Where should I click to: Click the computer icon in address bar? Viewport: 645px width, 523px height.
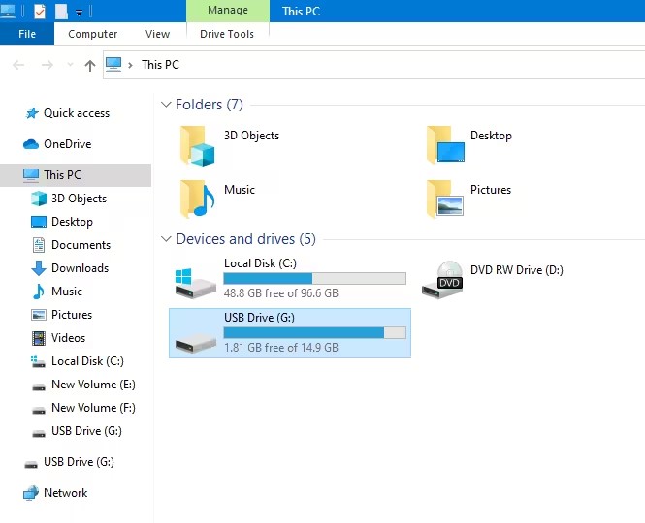(x=113, y=65)
